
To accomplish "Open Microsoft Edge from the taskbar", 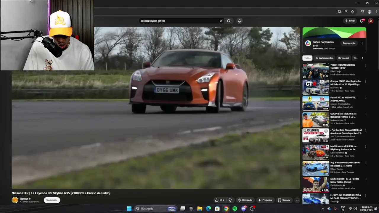I will (208, 209).
